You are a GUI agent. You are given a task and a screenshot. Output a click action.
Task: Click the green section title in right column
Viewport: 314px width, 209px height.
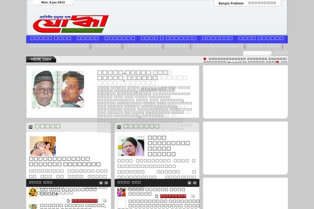click(x=141, y=126)
